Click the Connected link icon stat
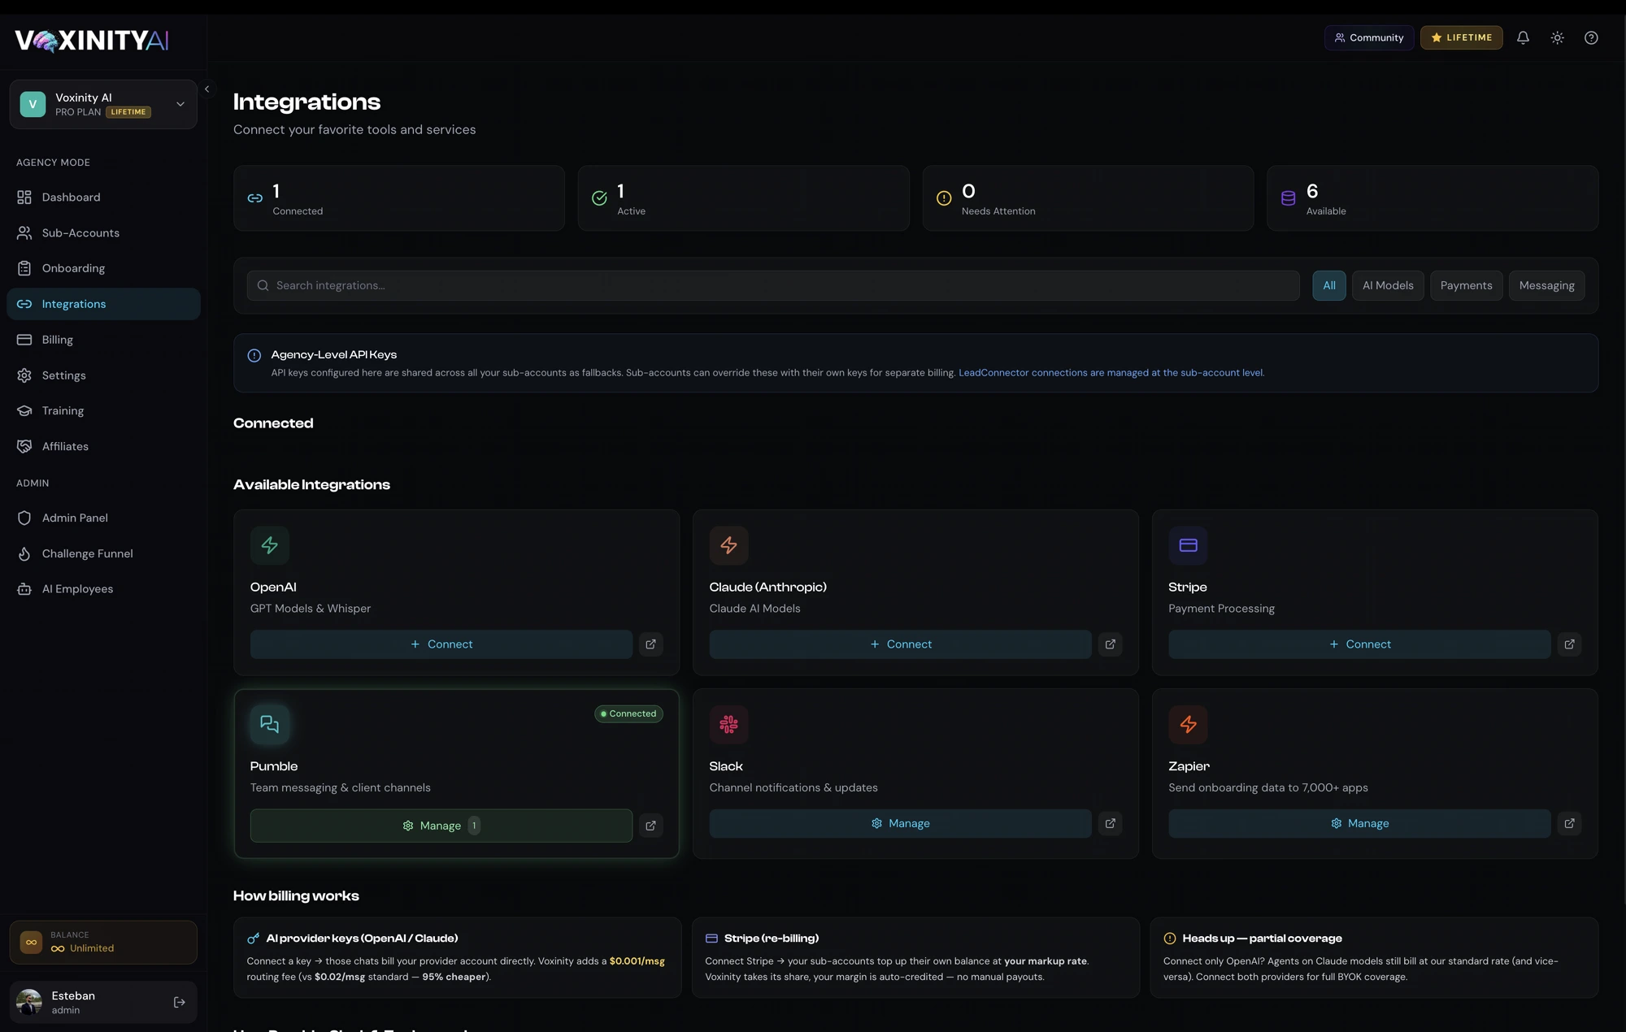The height and width of the screenshot is (1032, 1626). (x=255, y=198)
